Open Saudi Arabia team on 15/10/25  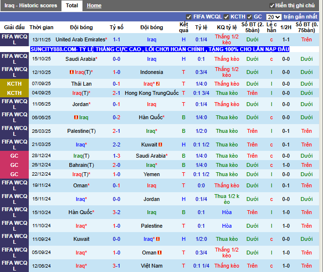point(81,59)
